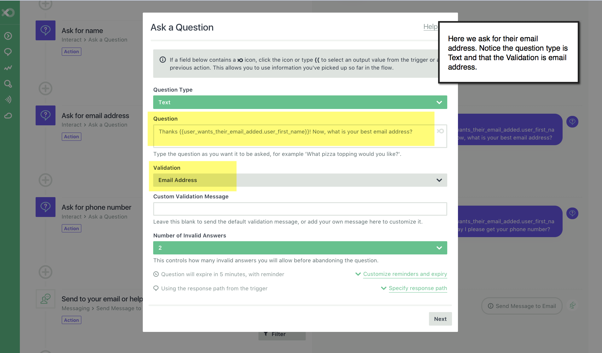Open the analytics graph icon in sidebar

pyautogui.click(x=8, y=68)
